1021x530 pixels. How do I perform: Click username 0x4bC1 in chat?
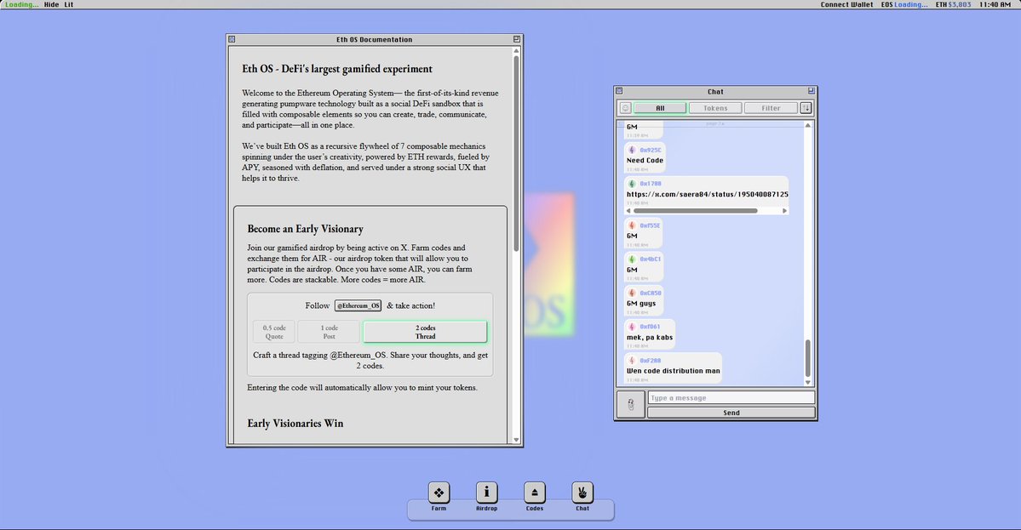click(x=650, y=259)
